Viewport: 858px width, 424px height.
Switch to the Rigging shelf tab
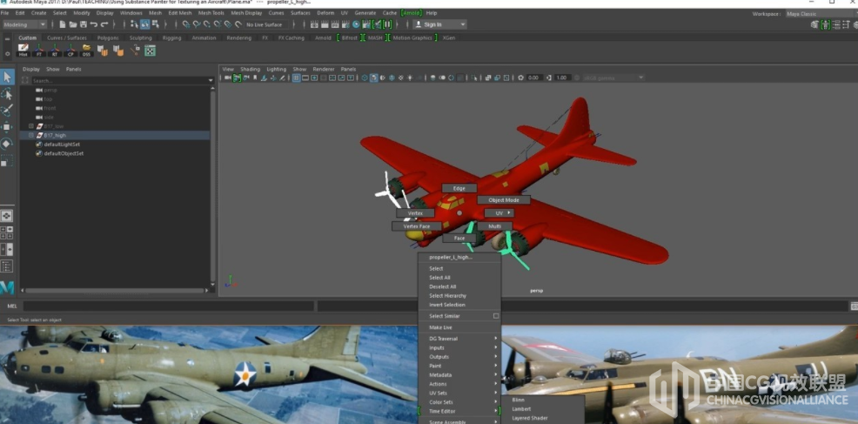coord(171,37)
